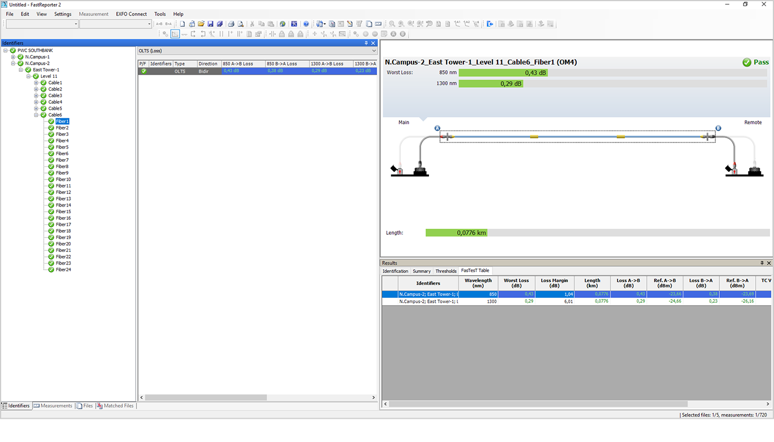Sort by the Direction column header
This screenshot has height=442, width=774.
pos(209,64)
